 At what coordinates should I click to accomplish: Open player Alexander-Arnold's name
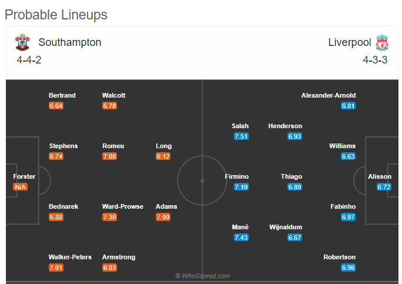click(x=329, y=95)
